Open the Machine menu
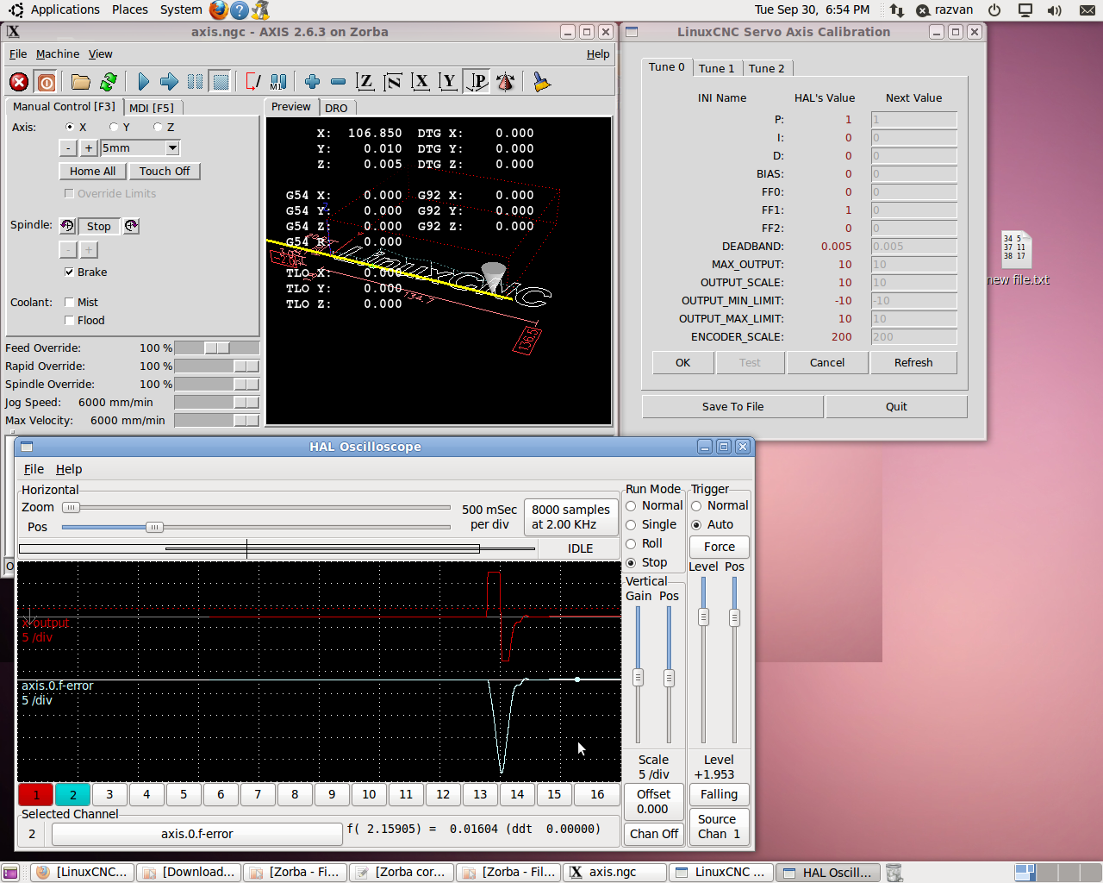The width and height of the screenshot is (1103, 883). tap(58, 53)
